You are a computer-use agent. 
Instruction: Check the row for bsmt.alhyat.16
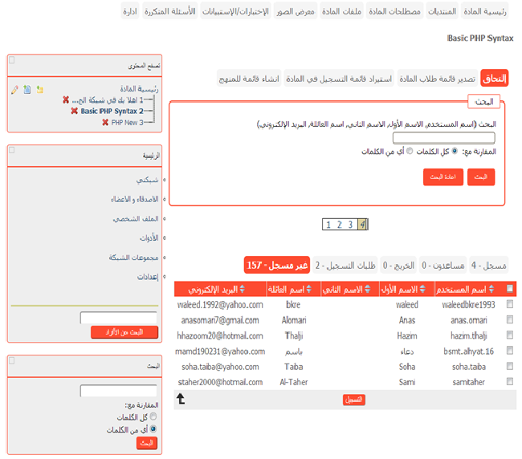click(x=510, y=350)
